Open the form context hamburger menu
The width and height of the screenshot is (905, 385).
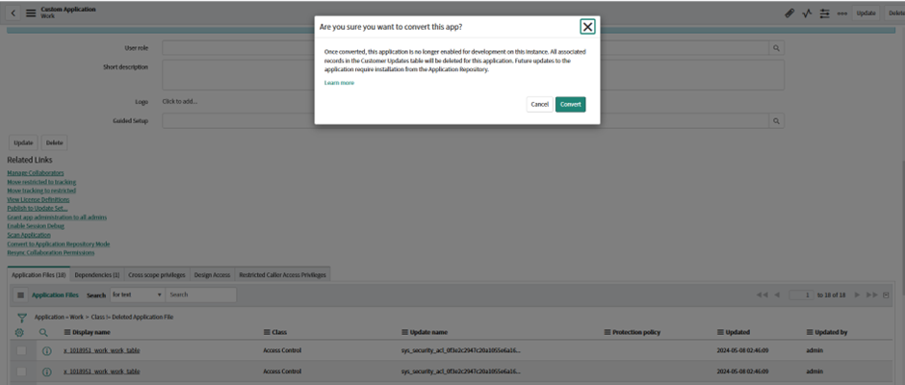coord(31,13)
